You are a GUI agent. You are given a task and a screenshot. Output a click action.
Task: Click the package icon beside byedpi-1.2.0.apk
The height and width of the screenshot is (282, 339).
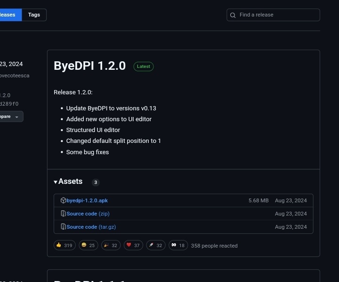tap(63, 200)
